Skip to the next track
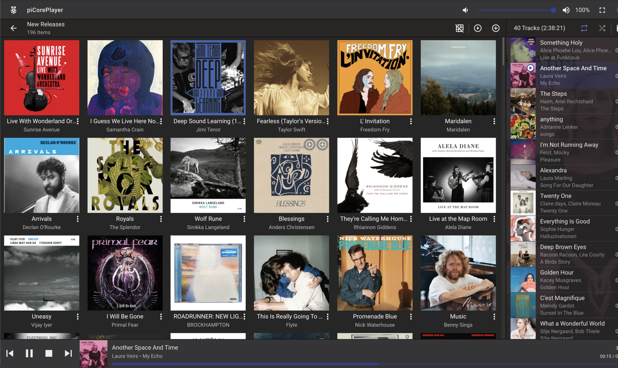This screenshot has width=618, height=368. 68,353
